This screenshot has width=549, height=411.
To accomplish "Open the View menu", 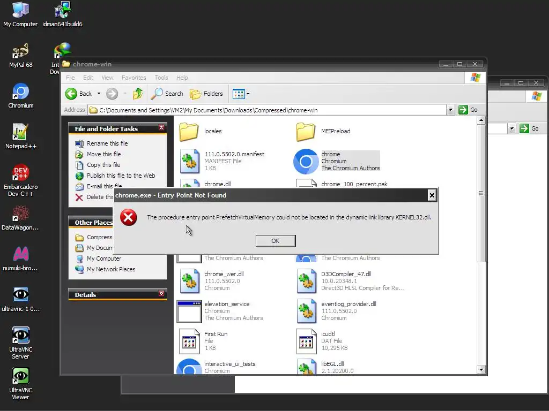I will pos(107,78).
